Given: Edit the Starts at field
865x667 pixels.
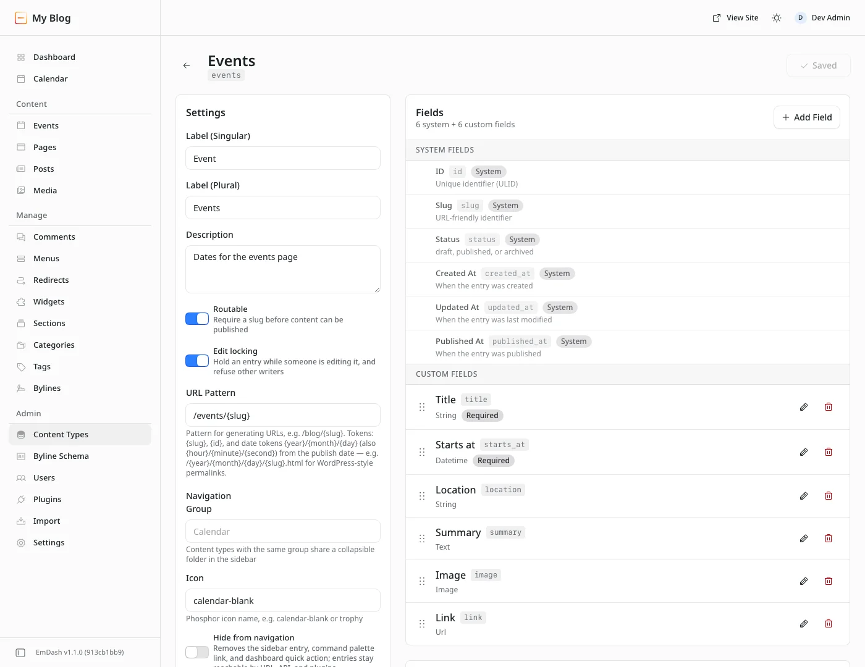Looking at the screenshot, I should tap(804, 452).
